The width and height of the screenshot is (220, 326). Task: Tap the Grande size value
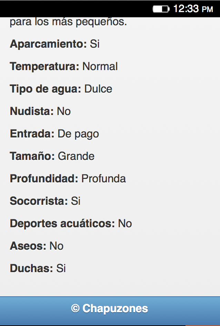(76, 156)
